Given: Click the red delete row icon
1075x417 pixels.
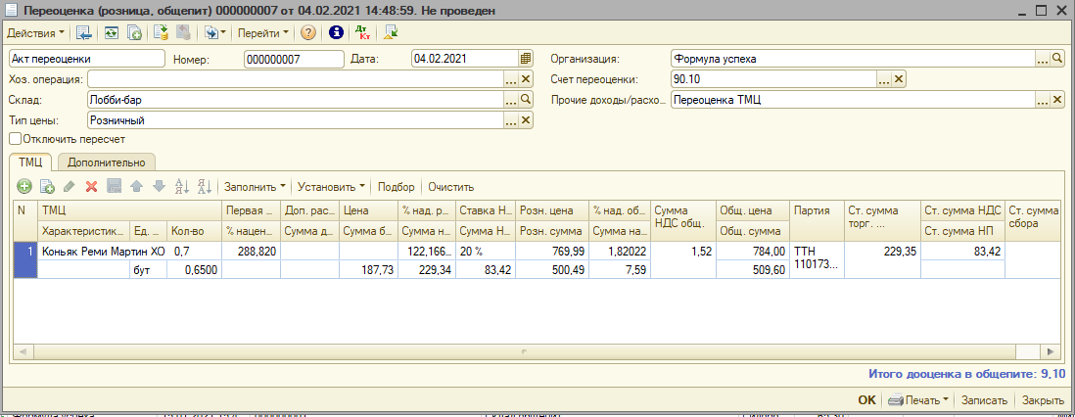Looking at the screenshot, I should tap(91, 186).
